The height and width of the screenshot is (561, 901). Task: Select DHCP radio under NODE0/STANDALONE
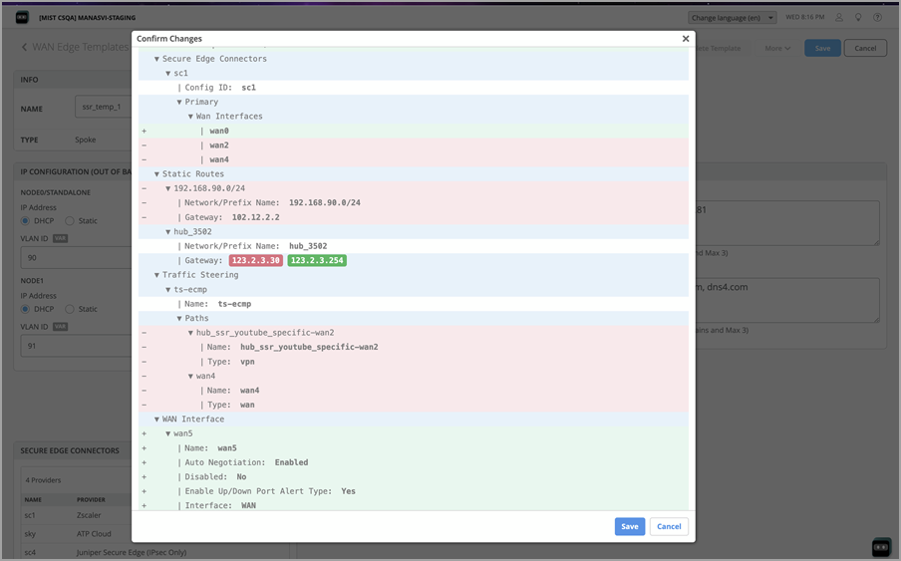[26, 221]
